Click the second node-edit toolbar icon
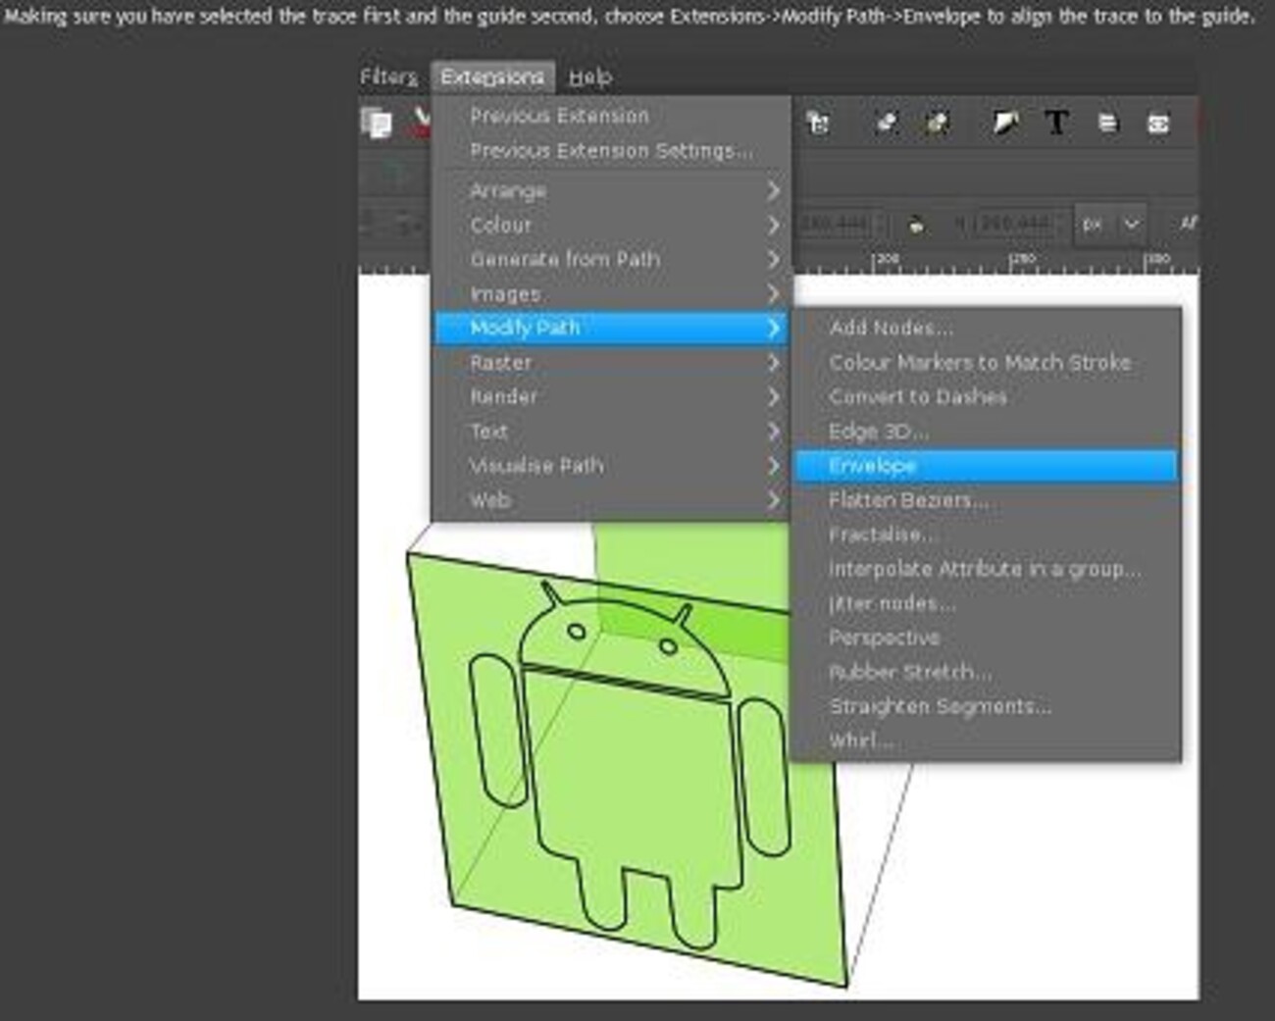 937,123
